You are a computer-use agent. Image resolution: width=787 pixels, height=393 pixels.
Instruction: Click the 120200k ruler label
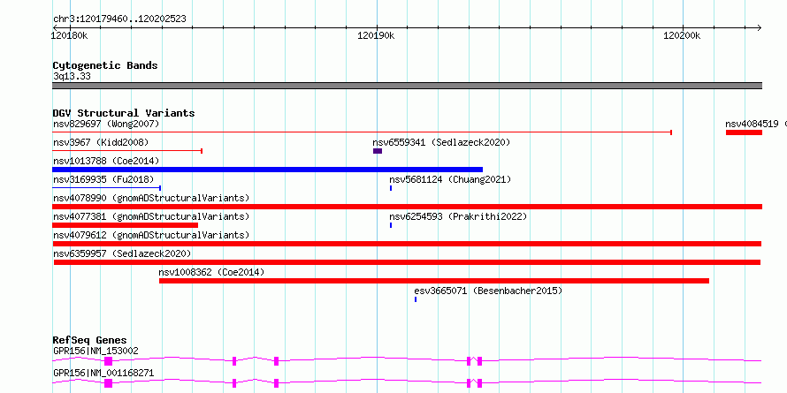[x=682, y=35]
